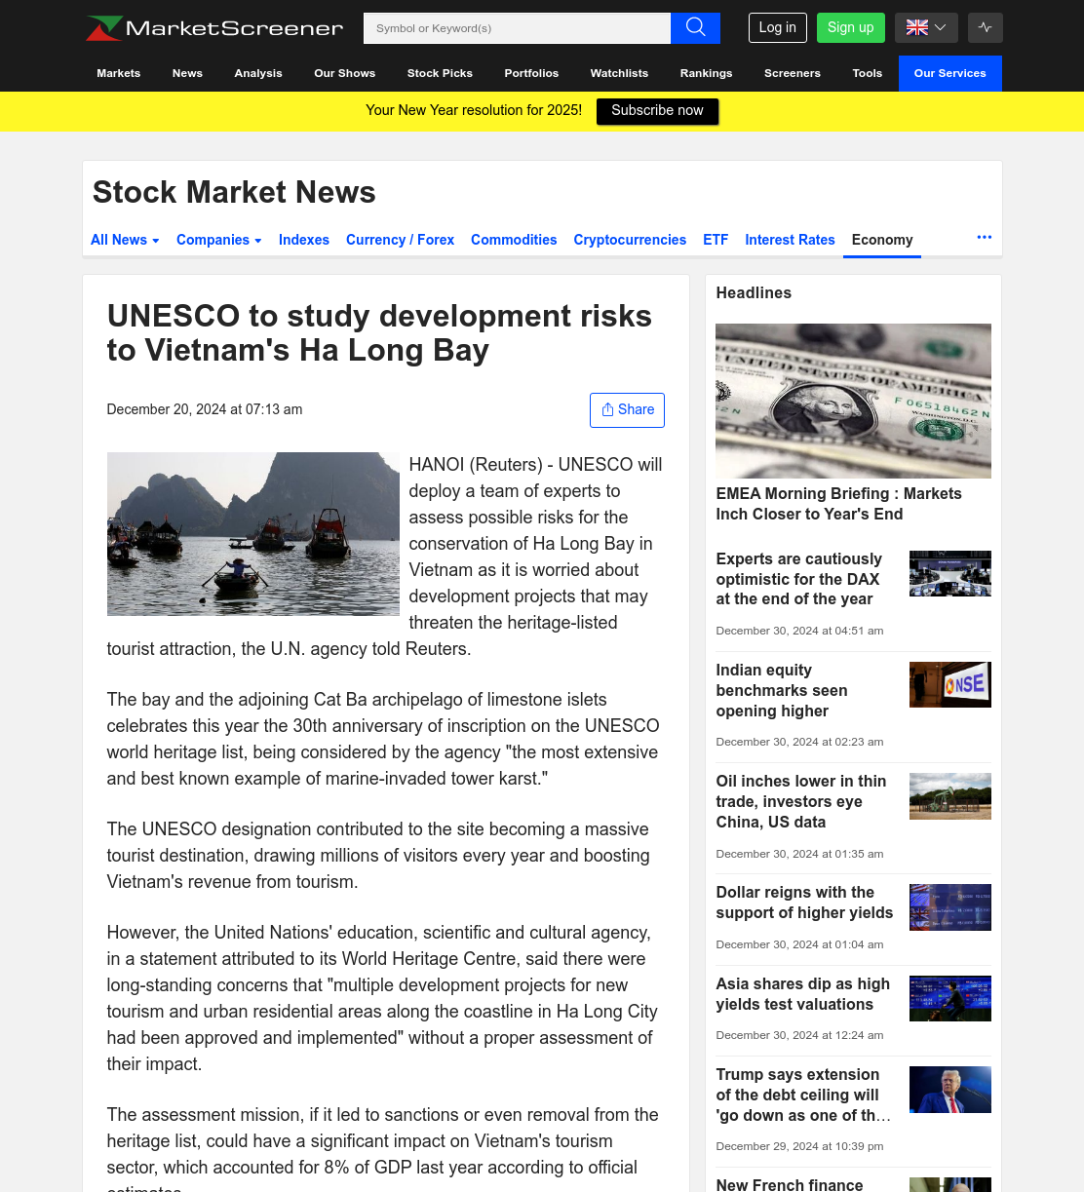
Task: Click the Dollar reigns article thumbnail
Action: click(x=950, y=907)
